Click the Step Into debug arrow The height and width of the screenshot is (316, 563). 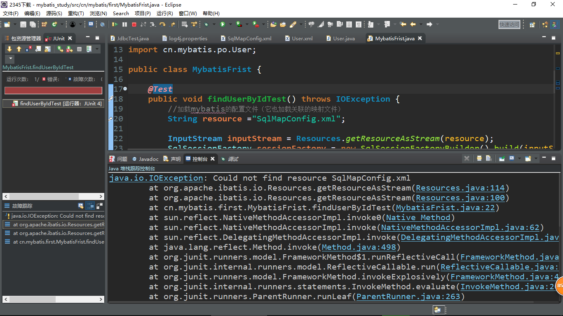[153, 25]
